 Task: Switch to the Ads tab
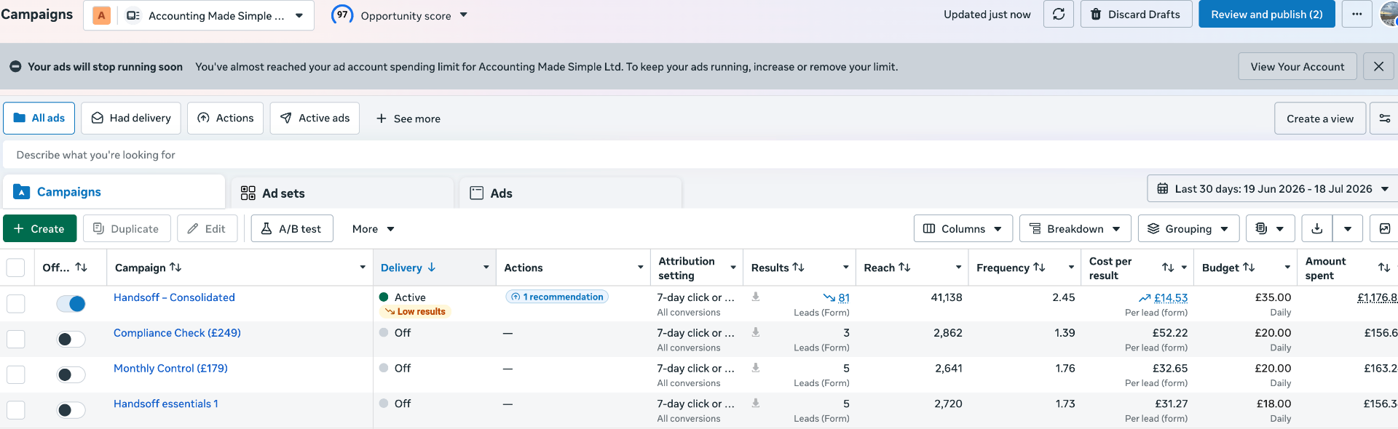(x=570, y=193)
